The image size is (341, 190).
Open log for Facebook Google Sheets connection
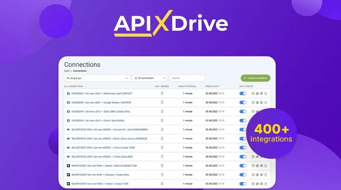(x=162, y=102)
